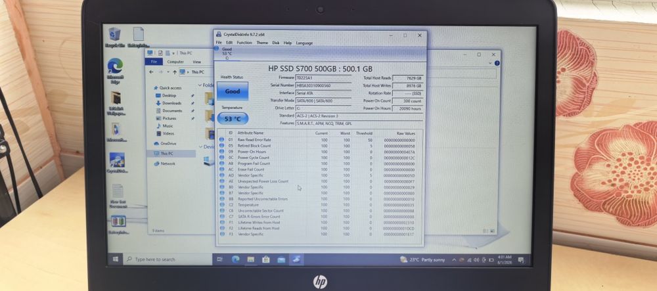Click the Threshold column header

[364, 133]
